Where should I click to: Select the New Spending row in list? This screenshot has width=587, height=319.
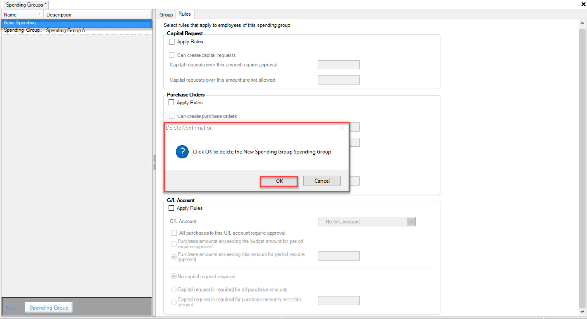(76, 23)
